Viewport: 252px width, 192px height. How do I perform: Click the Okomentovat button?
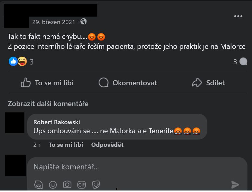click(x=128, y=83)
